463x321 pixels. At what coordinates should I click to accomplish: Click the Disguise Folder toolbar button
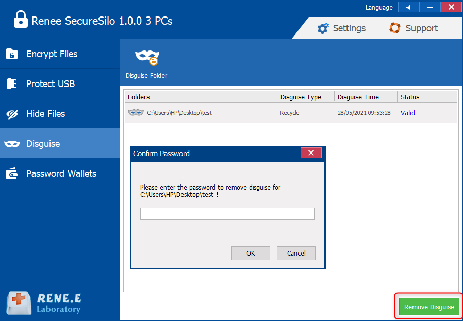[x=146, y=63]
